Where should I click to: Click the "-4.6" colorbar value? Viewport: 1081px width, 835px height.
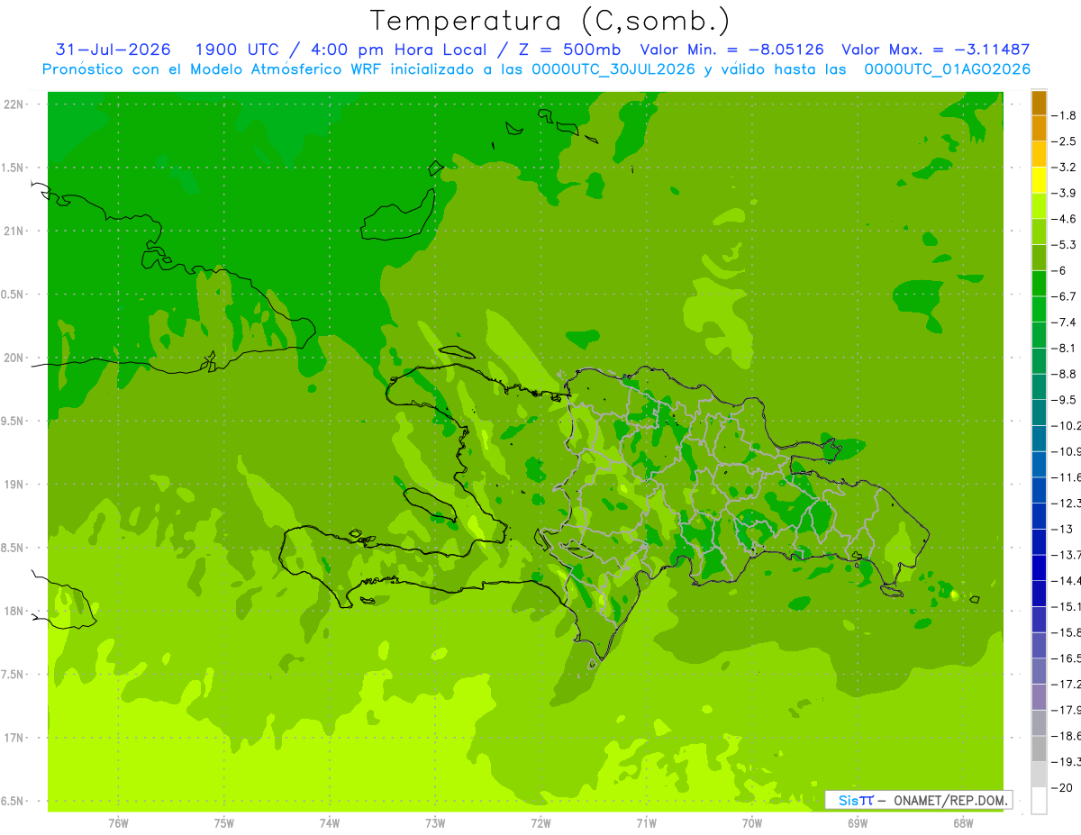tap(1065, 219)
